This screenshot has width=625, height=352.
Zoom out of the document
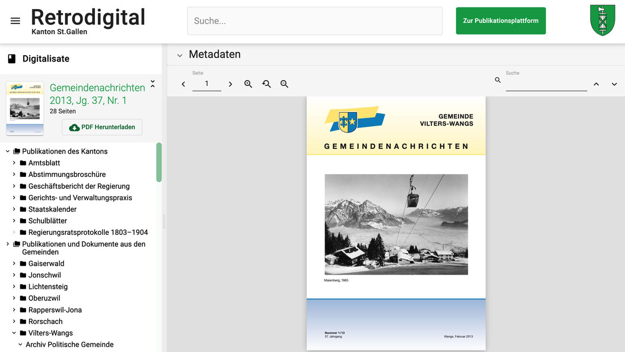pos(285,84)
